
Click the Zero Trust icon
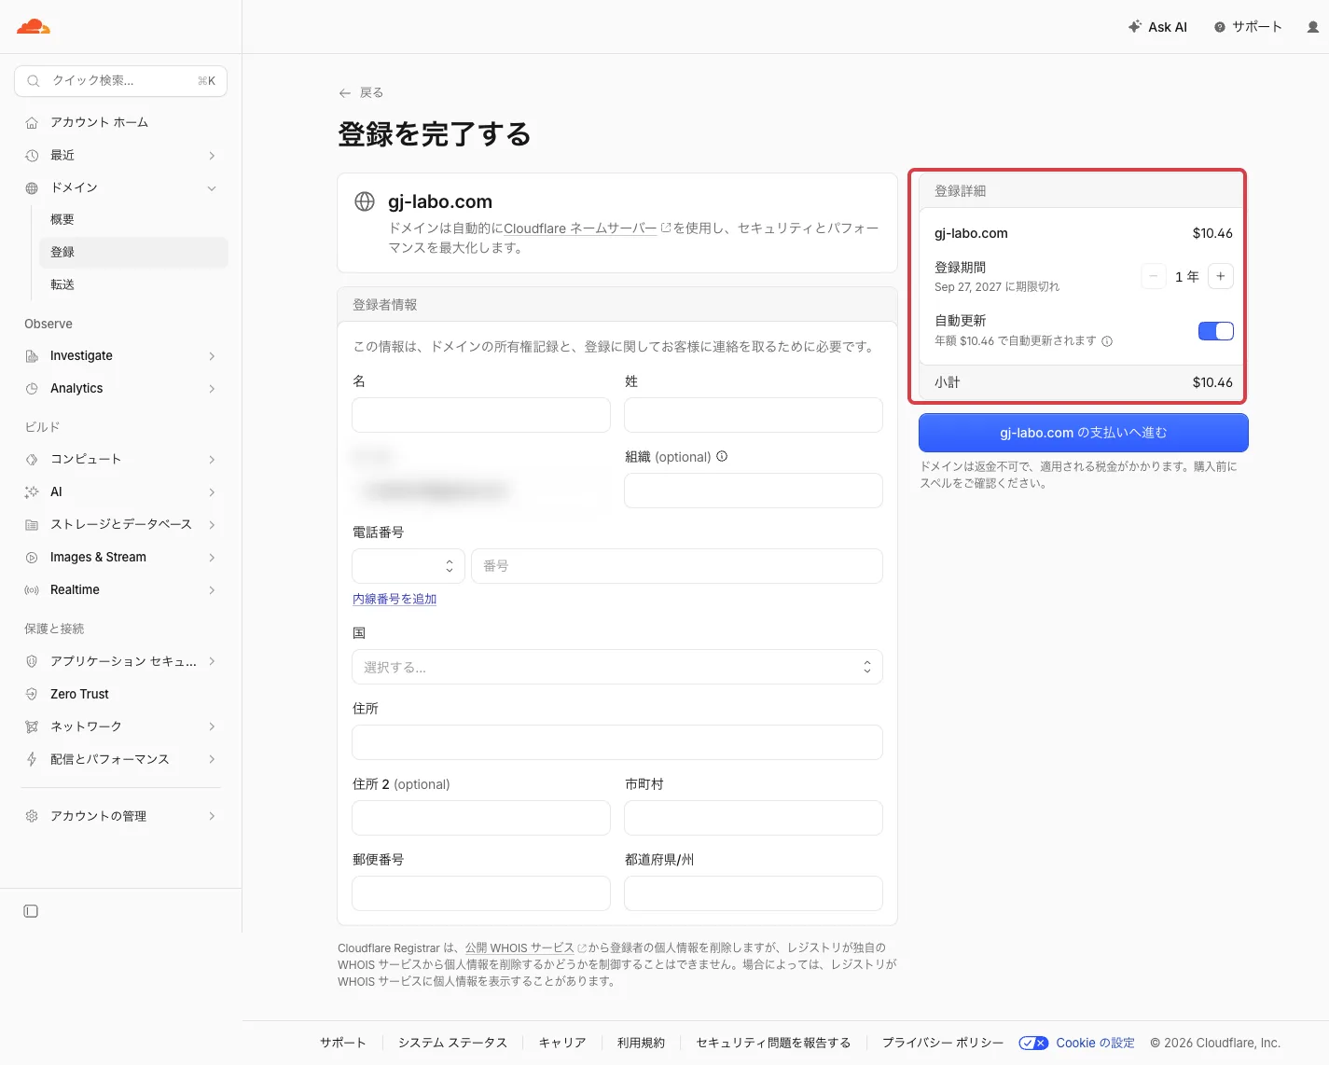tap(32, 694)
